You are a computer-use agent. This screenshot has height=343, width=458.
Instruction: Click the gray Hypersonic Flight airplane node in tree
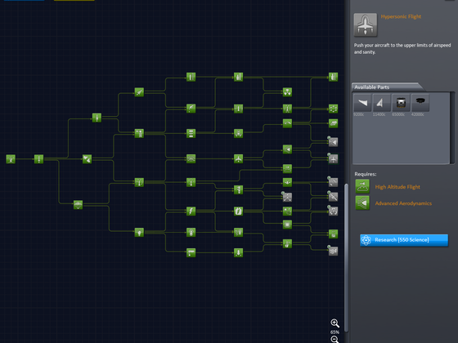coord(333,159)
